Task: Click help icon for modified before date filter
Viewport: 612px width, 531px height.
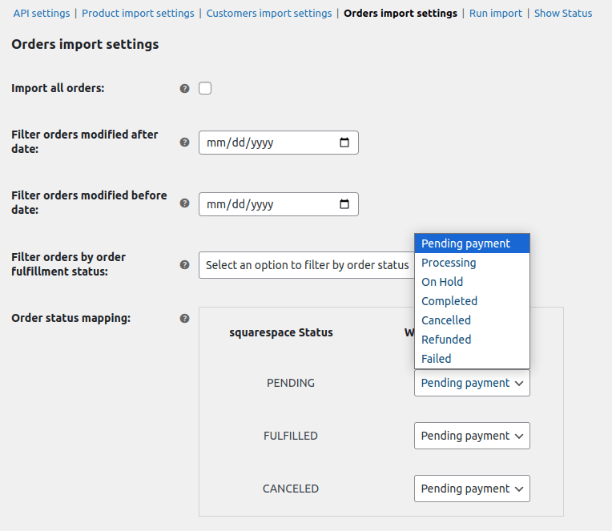Action: click(185, 203)
